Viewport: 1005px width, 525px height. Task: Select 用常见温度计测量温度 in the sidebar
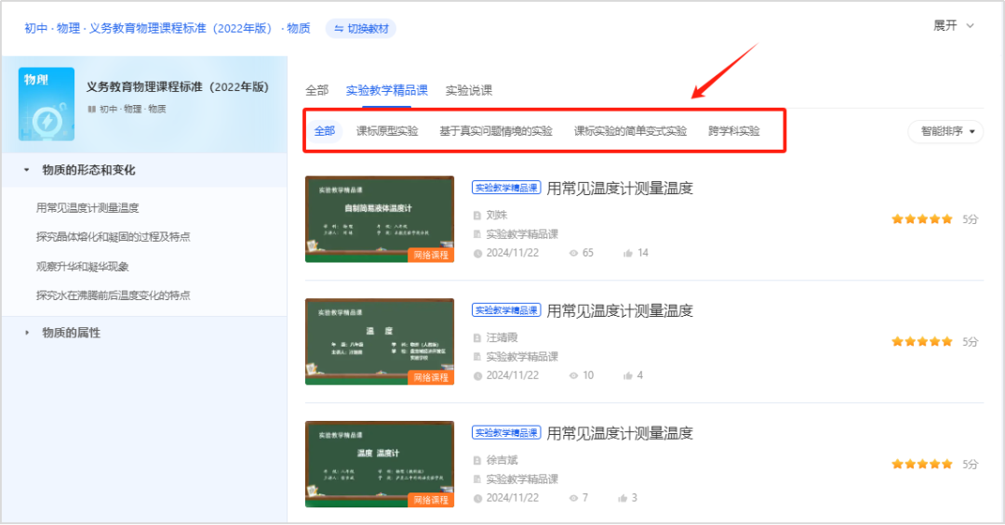[87, 207]
